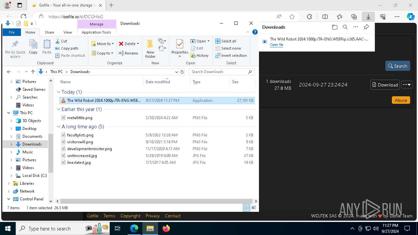Click the Up one level arrow

(33, 72)
